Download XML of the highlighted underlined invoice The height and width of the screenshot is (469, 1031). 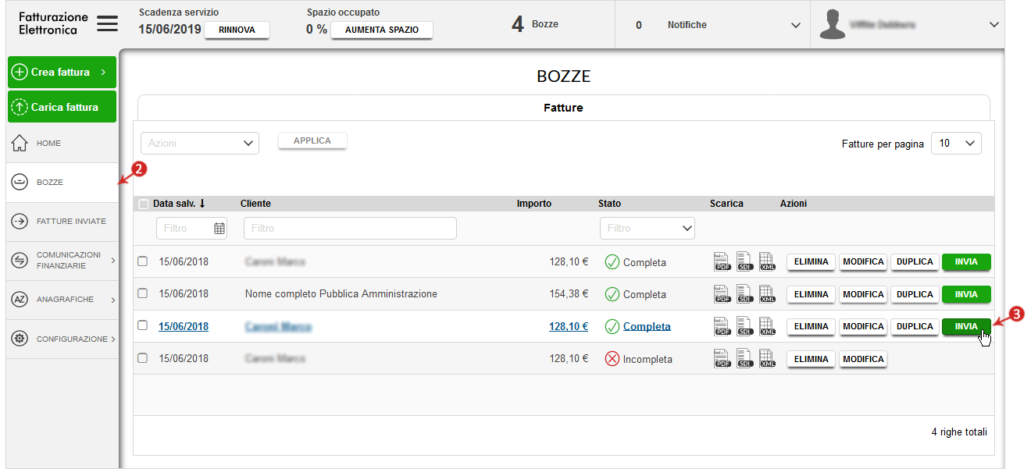tap(767, 326)
